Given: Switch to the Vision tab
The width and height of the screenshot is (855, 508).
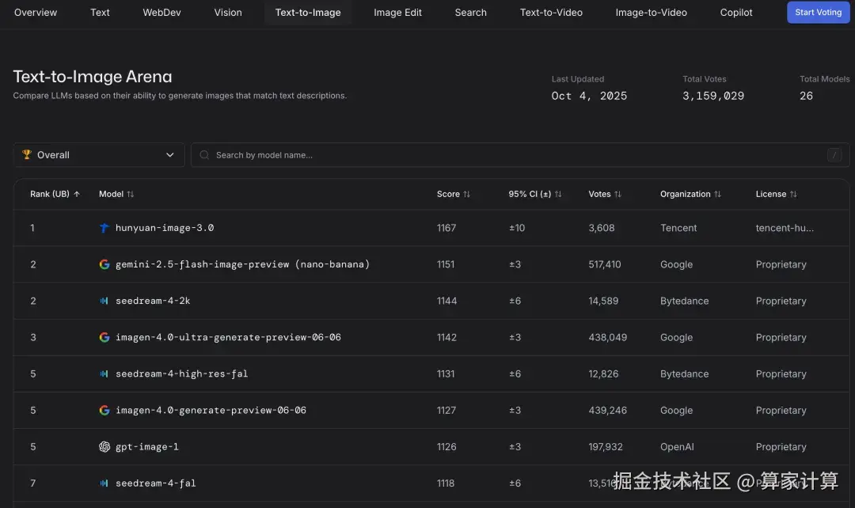Looking at the screenshot, I should coord(228,13).
